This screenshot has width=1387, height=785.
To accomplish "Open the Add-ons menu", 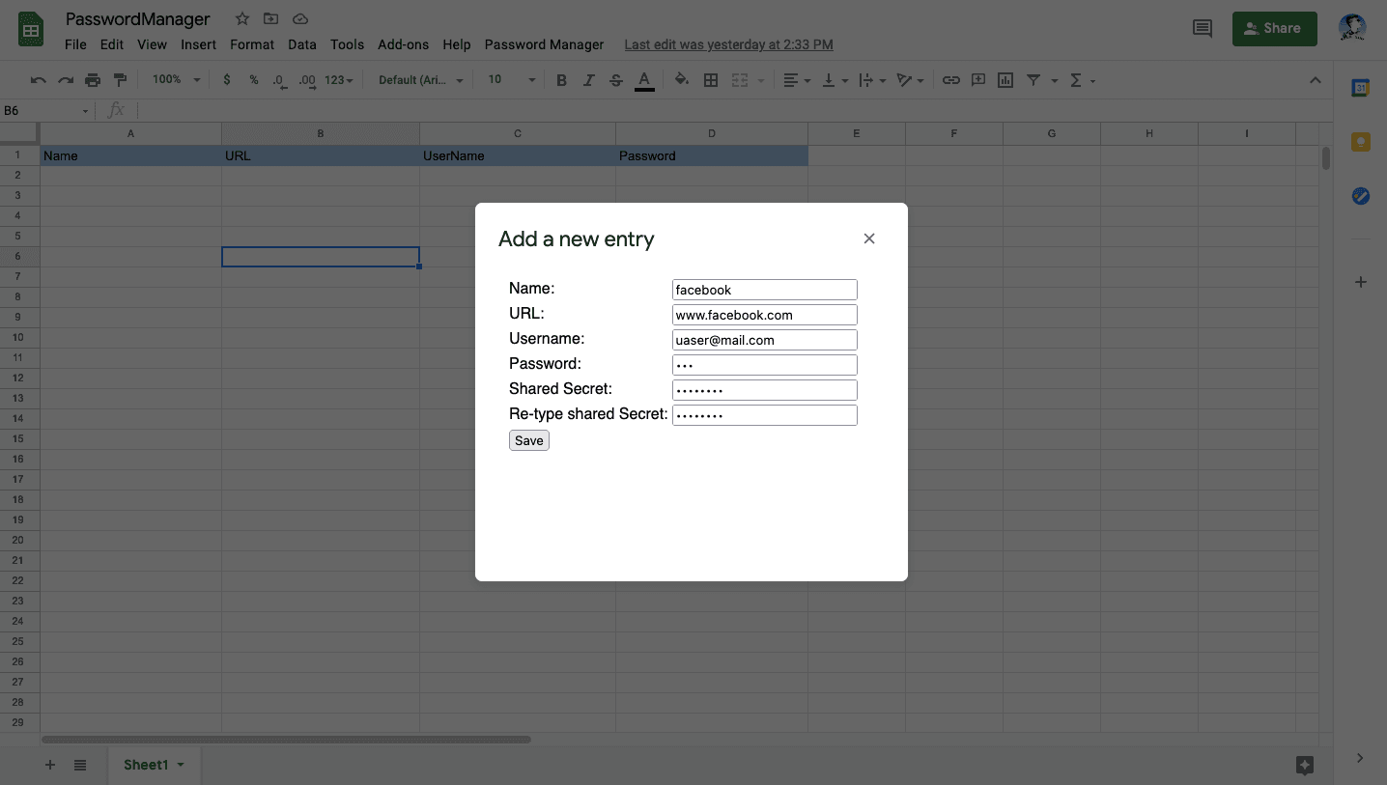I will coord(404,44).
